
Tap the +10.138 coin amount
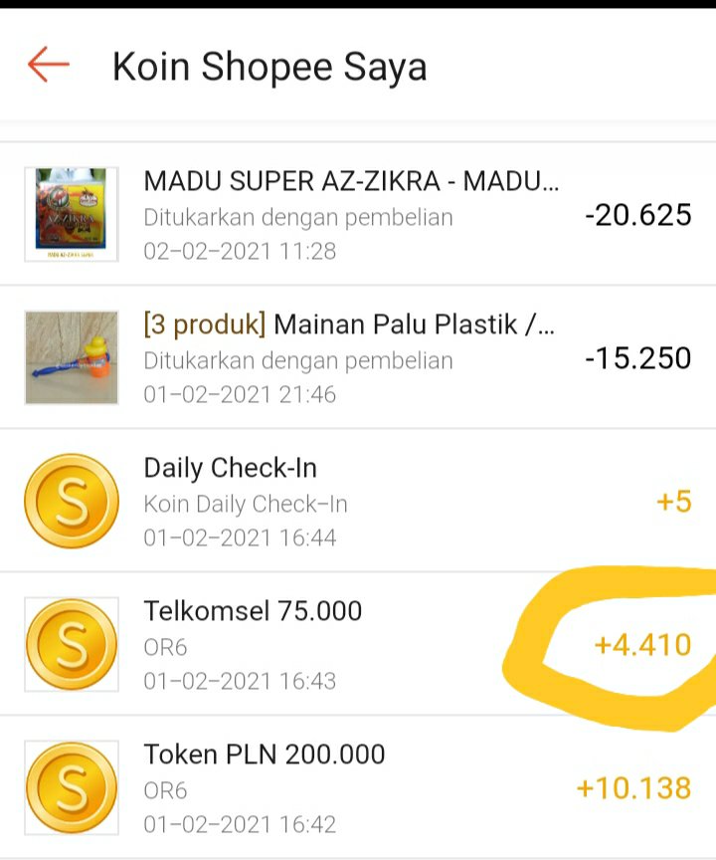[x=633, y=788]
